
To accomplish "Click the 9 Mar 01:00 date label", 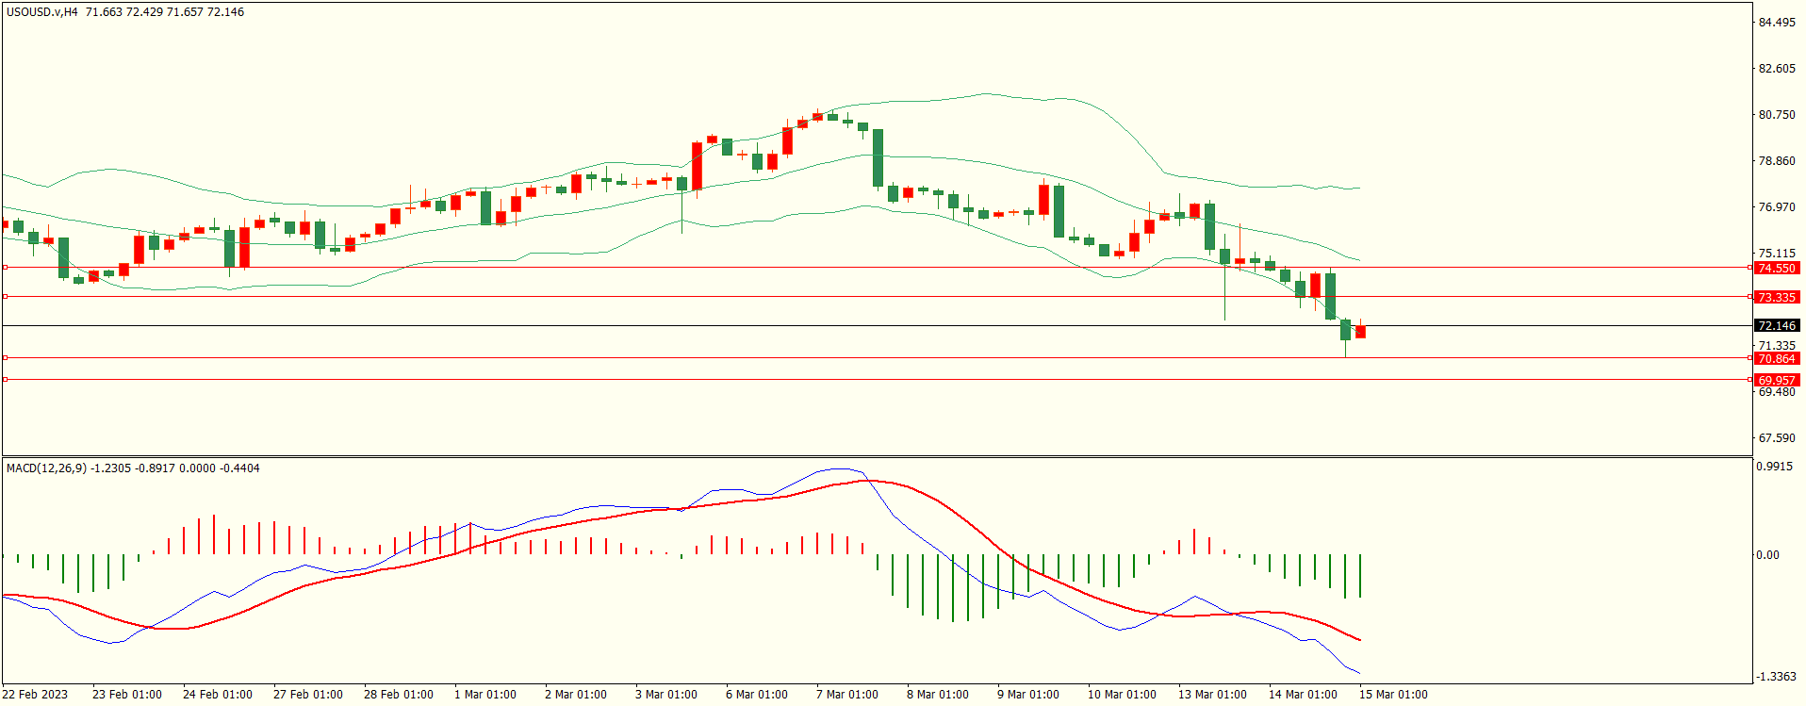I will 1027,695.
